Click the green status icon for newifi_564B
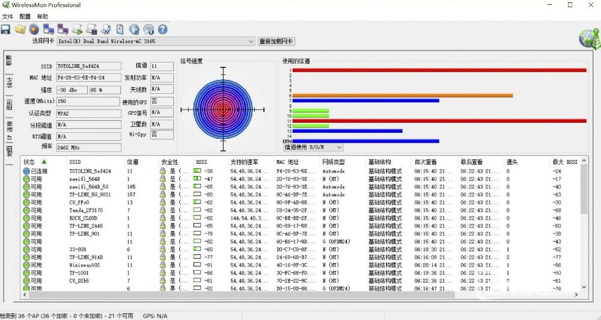This screenshot has width=601, height=320. (26, 179)
